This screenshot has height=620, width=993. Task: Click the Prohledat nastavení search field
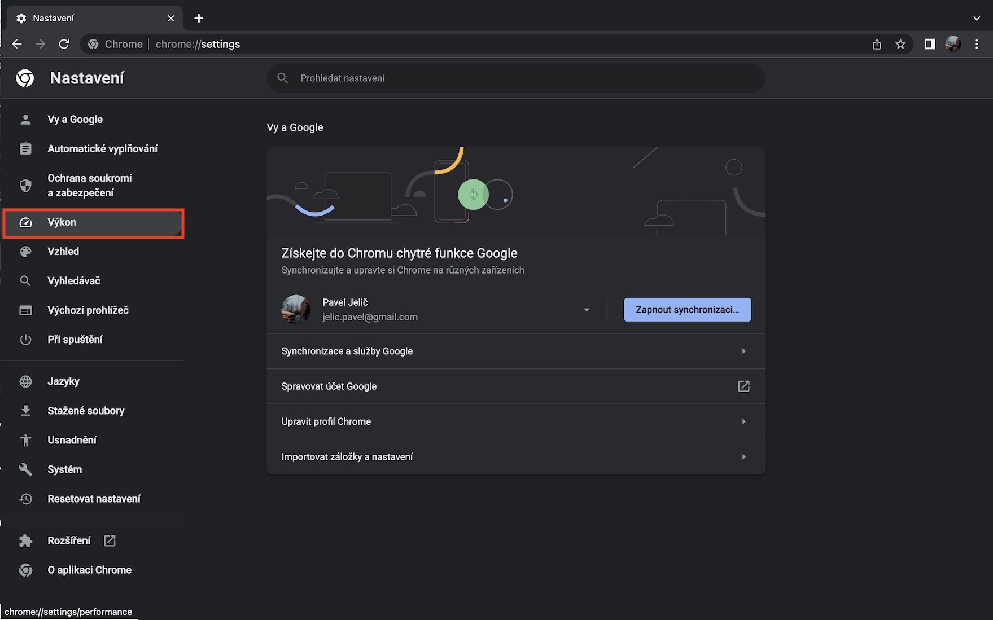tap(516, 78)
